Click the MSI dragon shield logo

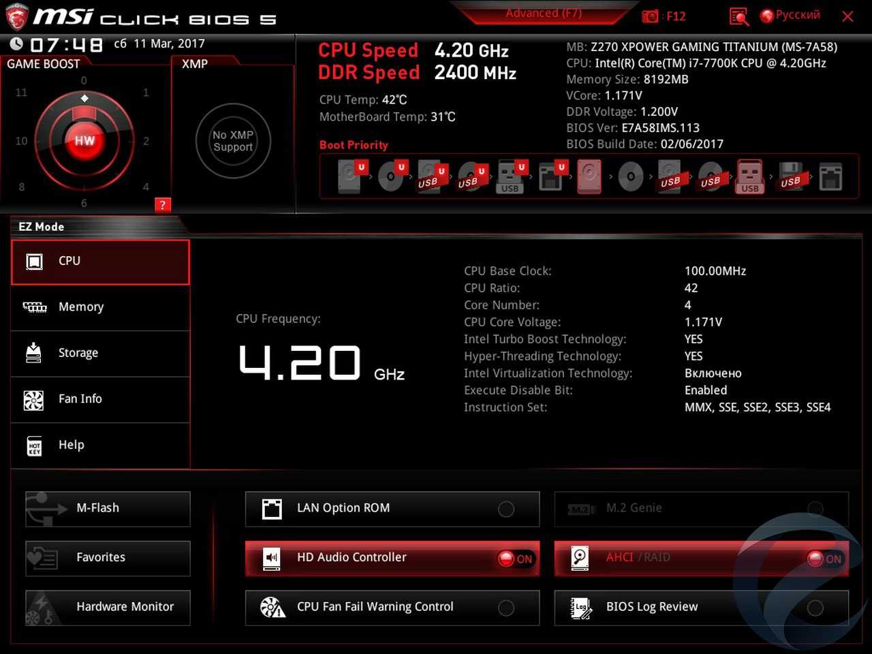(x=16, y=17)
